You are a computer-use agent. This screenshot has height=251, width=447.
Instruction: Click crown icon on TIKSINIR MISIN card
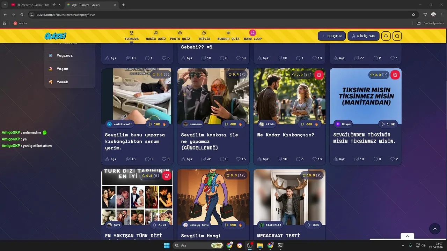point(395,75)
